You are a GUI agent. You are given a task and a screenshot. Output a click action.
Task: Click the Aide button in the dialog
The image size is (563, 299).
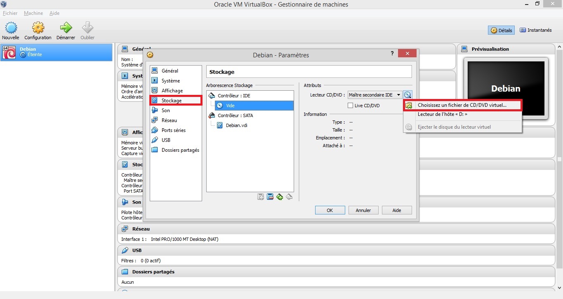coord(397,210)
